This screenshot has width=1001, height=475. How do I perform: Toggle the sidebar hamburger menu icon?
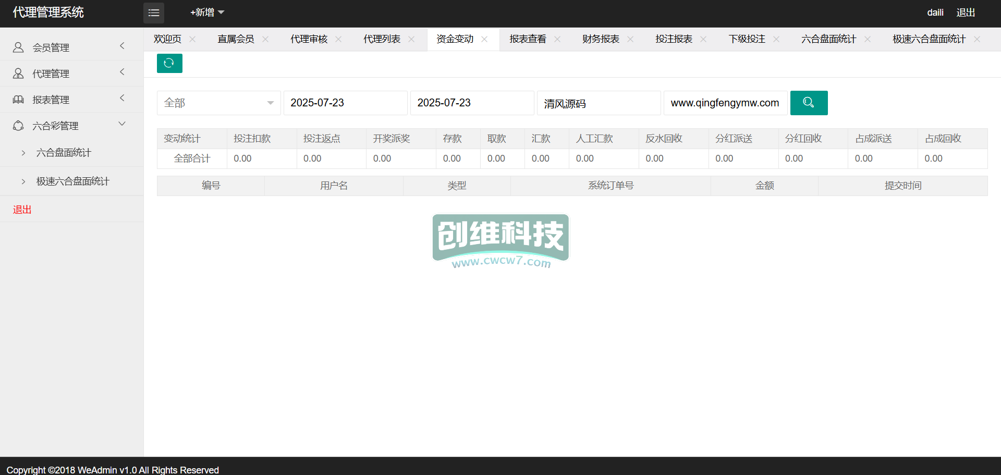point(154,13)
